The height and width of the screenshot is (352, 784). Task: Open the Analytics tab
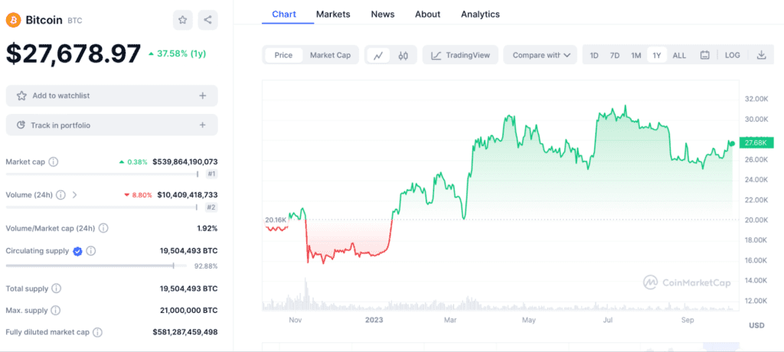480,14
